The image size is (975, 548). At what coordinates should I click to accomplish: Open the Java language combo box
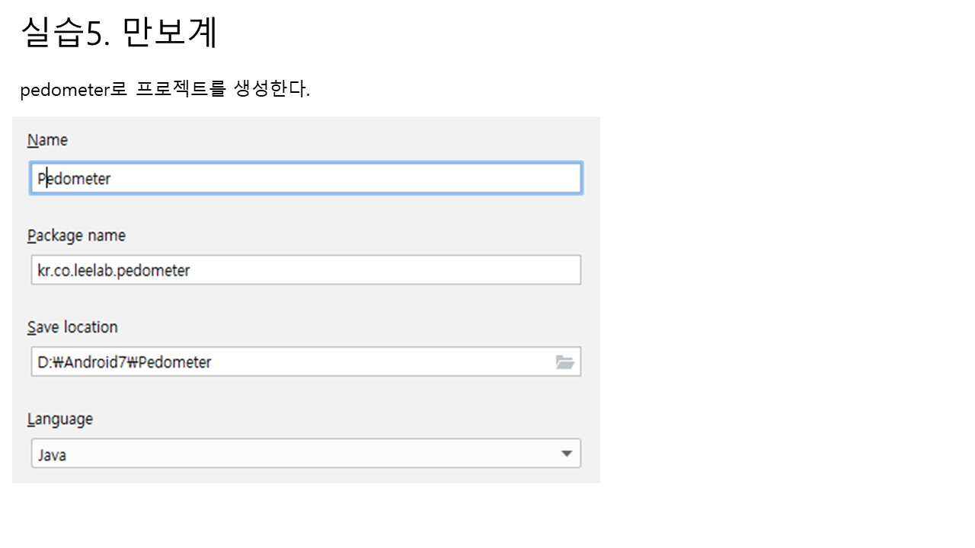pyautogui.click(x=305, y=454)
